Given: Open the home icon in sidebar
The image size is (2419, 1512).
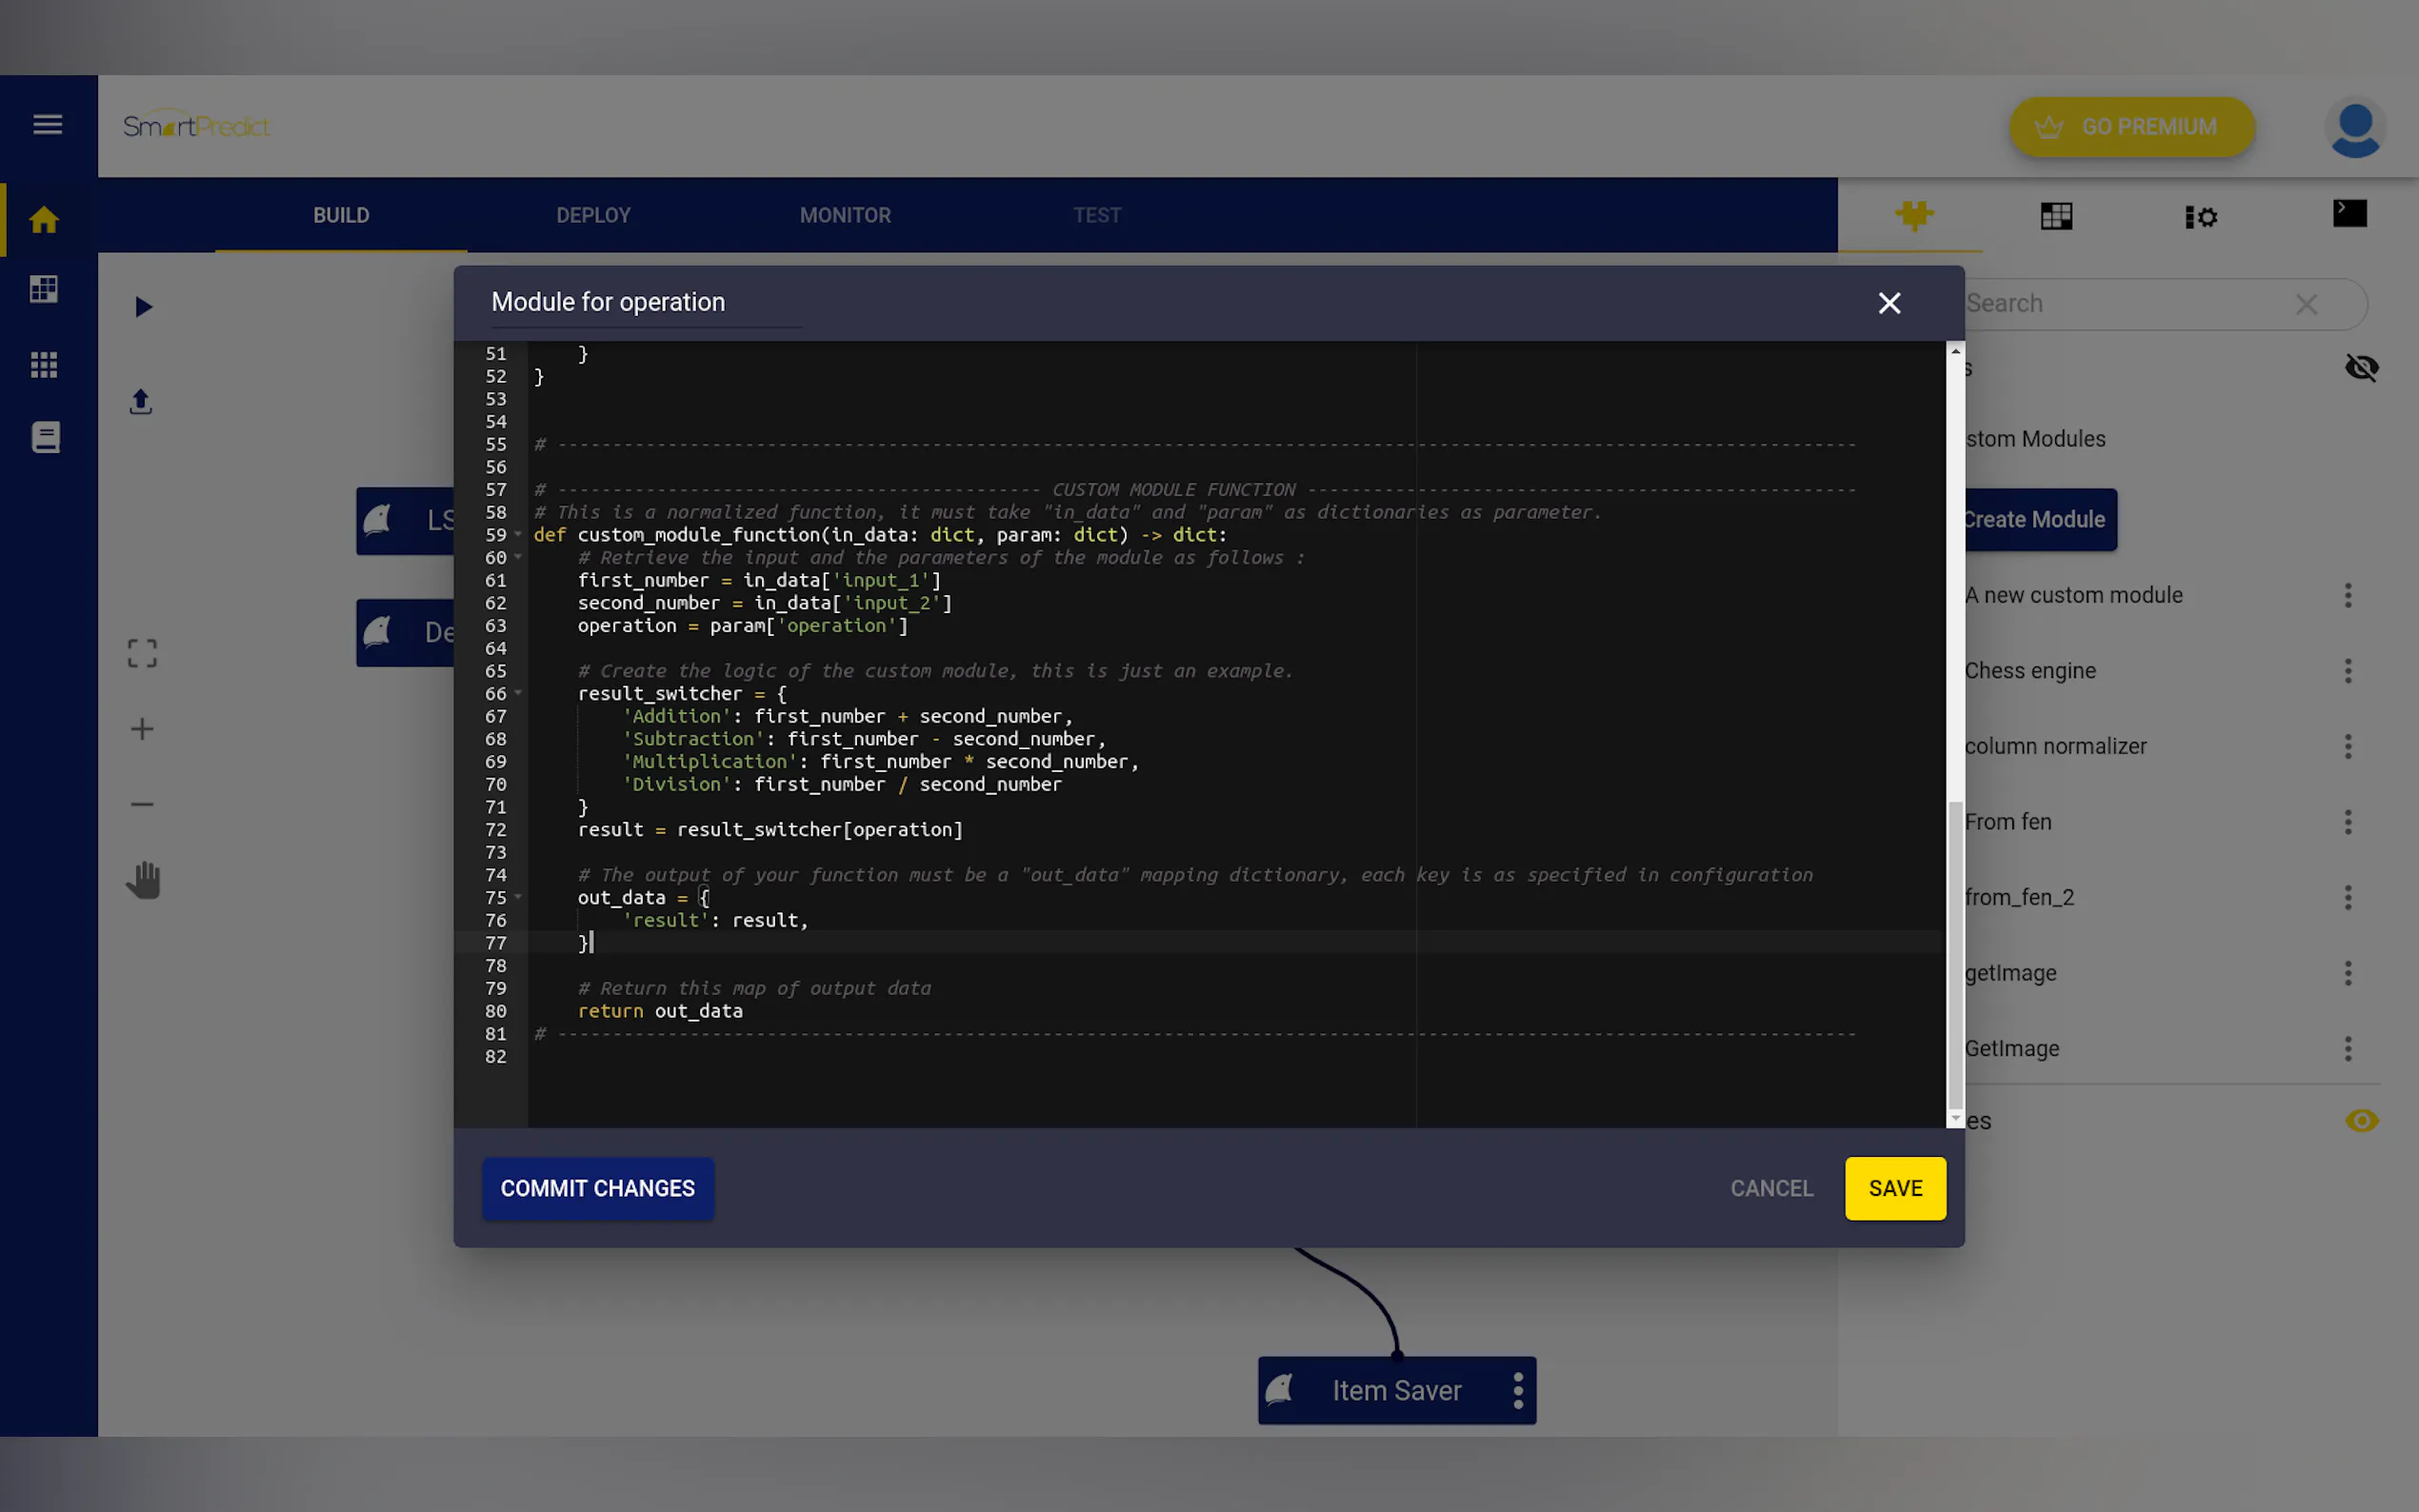Looking at the screenshot, I should (x=44, y=219).
